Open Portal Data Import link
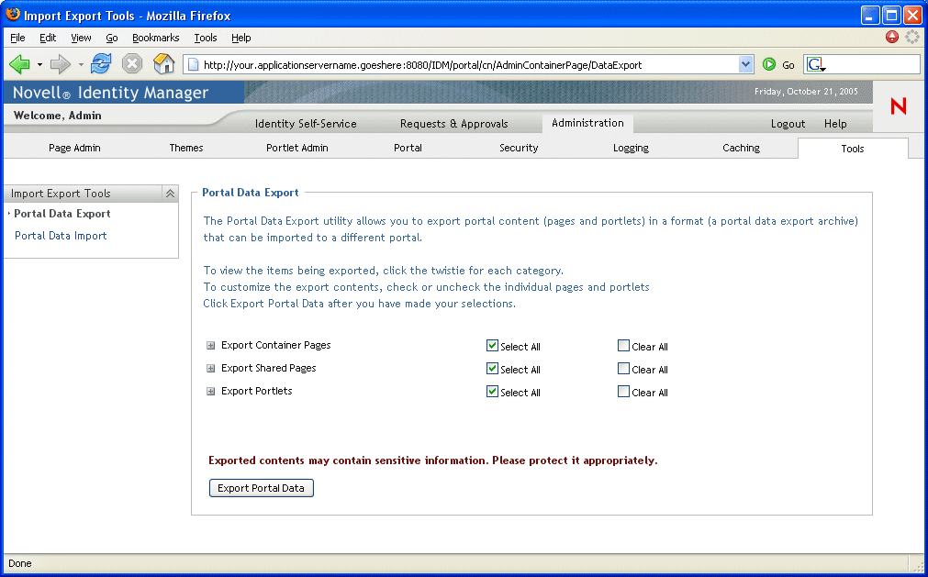Viewport: 928px width, 577px height. pos(61,235)
